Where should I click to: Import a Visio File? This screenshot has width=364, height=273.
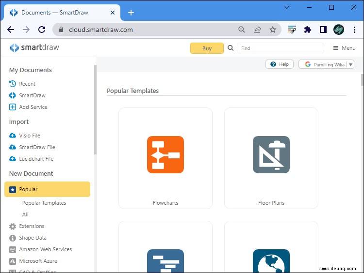[x=25, y=136]
